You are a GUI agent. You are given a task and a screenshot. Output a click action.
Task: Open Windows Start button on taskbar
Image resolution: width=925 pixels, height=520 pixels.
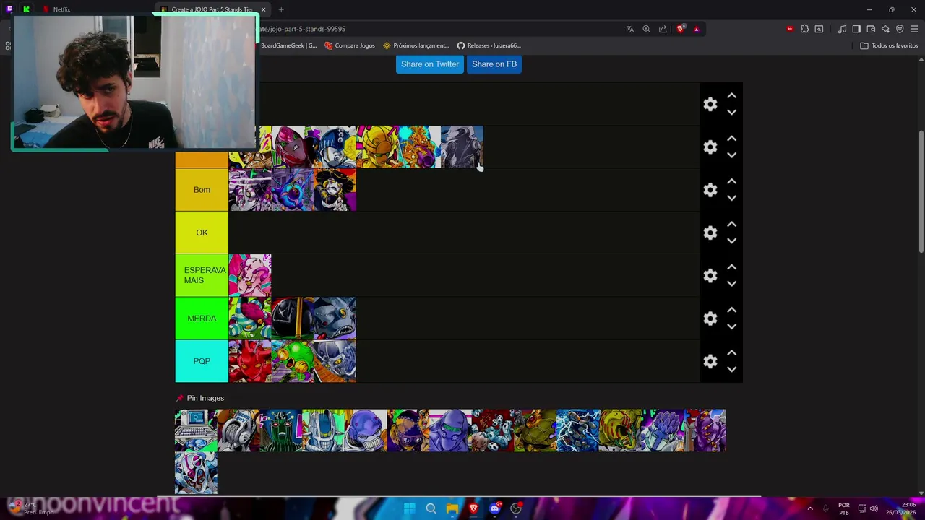coord(410,508)
